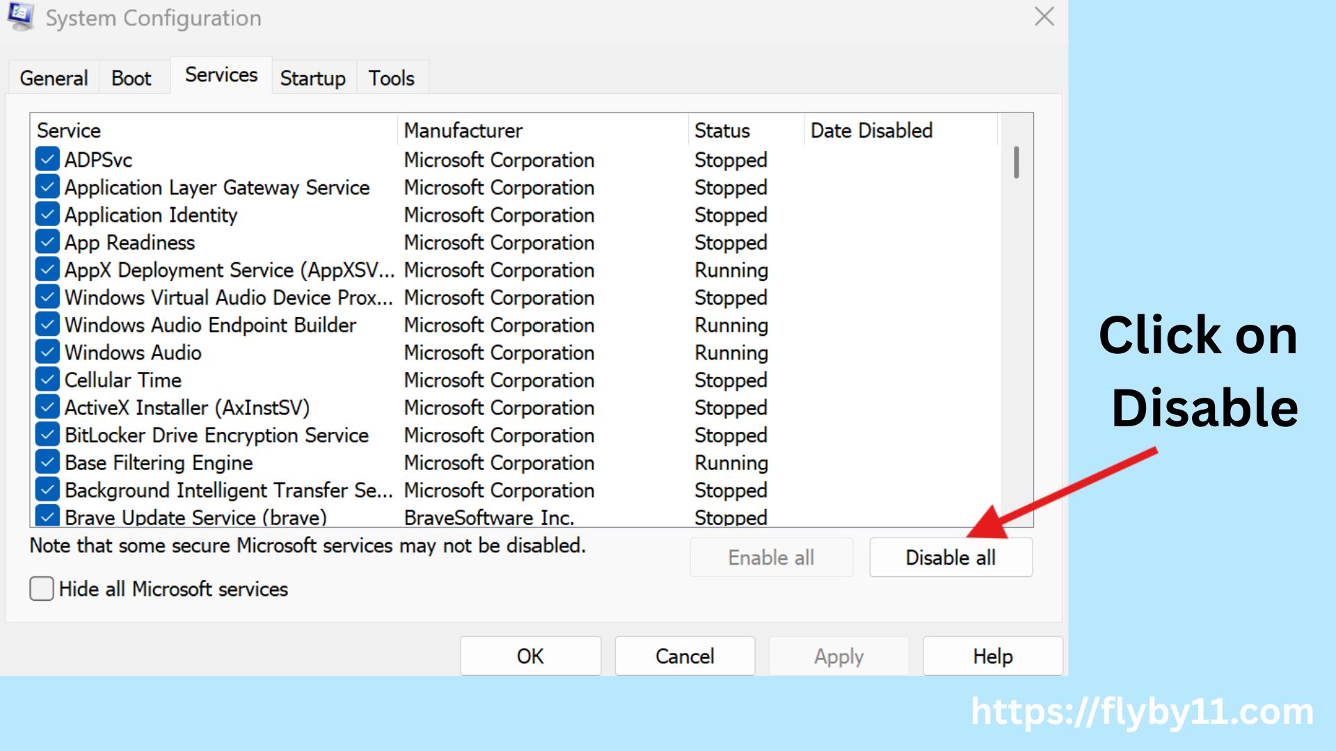Viewport: 1336px width, 751px height.
Task: Uncheck Brave Update Service (brave)
Action: tap(47, 516)
